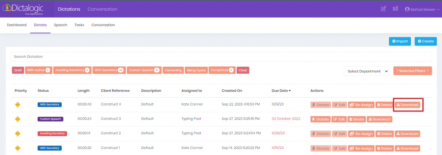The width and height of the screenshot is (442, 155).
Task: Toggle the Awaiting Secretary filter chip
Action: [x=72, y=70]
